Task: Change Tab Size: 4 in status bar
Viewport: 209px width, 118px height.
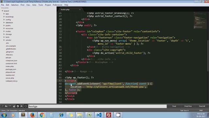Action: [184, 110]
